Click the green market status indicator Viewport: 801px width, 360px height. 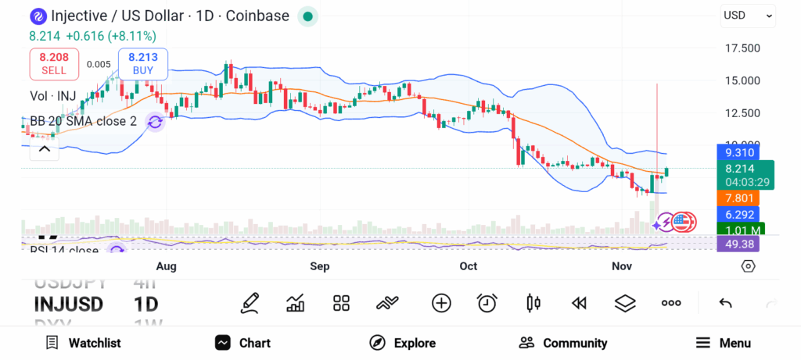coord(308,16)
